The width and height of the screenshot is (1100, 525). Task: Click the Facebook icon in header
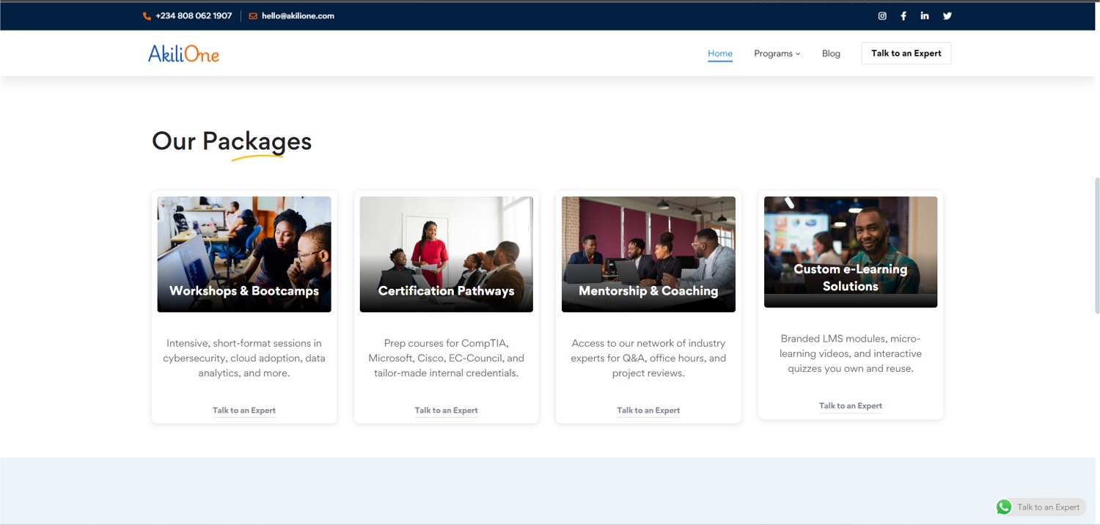pos(903,16)
